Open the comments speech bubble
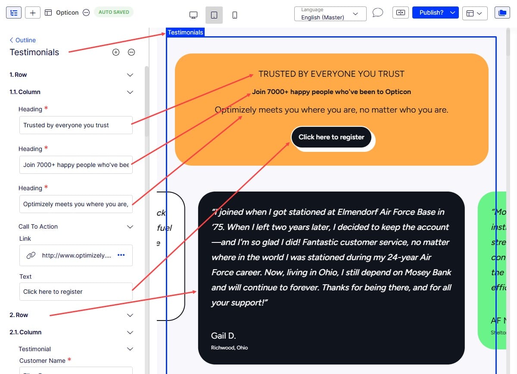This screenshot has width=517, height=374. coord(377,13)
